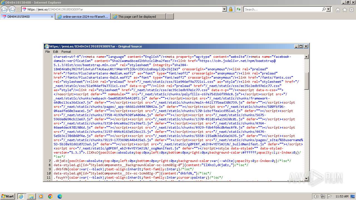Click the site favicon in the address bar
The height and width of the screenshot is (200, 356).
tap(24, 9)
